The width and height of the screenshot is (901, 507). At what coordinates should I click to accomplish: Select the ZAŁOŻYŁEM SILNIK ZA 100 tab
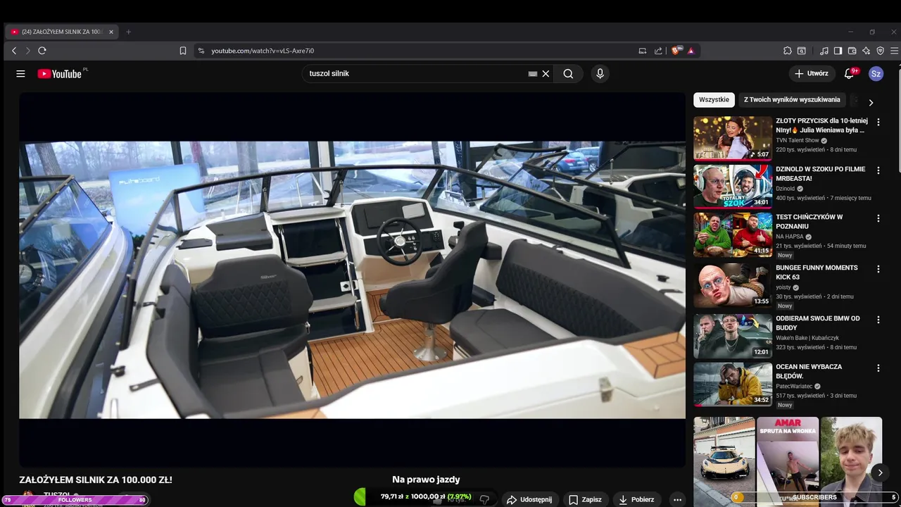62,32
